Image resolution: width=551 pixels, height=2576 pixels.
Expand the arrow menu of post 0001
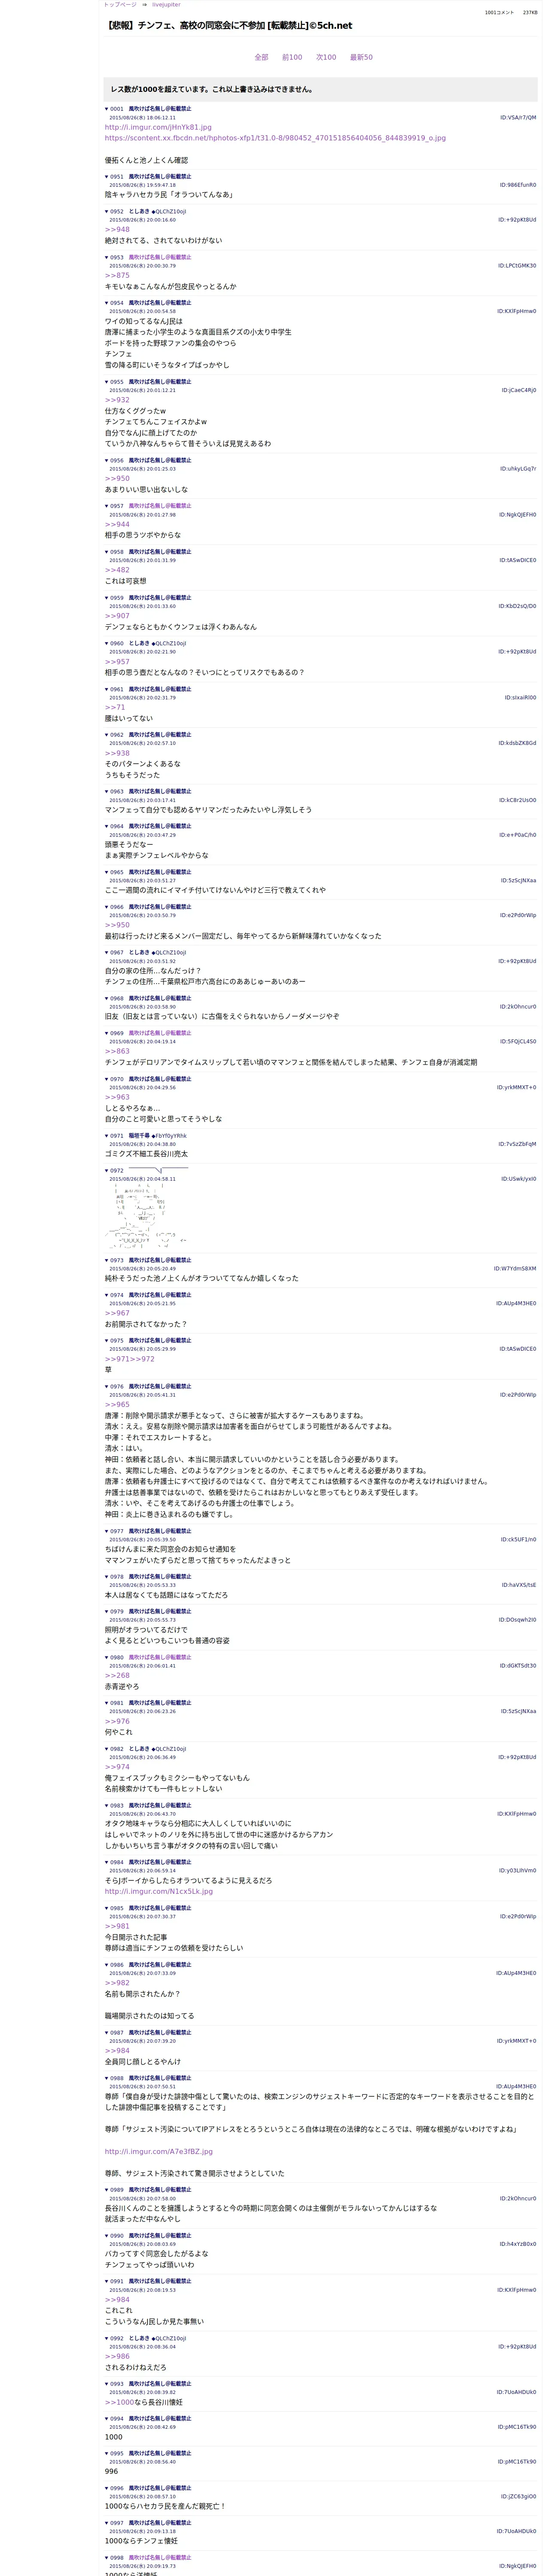pos(107,109)
